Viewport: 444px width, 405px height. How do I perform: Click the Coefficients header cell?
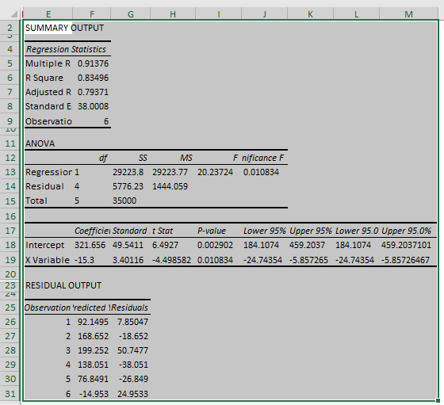(x=92, y=231)
